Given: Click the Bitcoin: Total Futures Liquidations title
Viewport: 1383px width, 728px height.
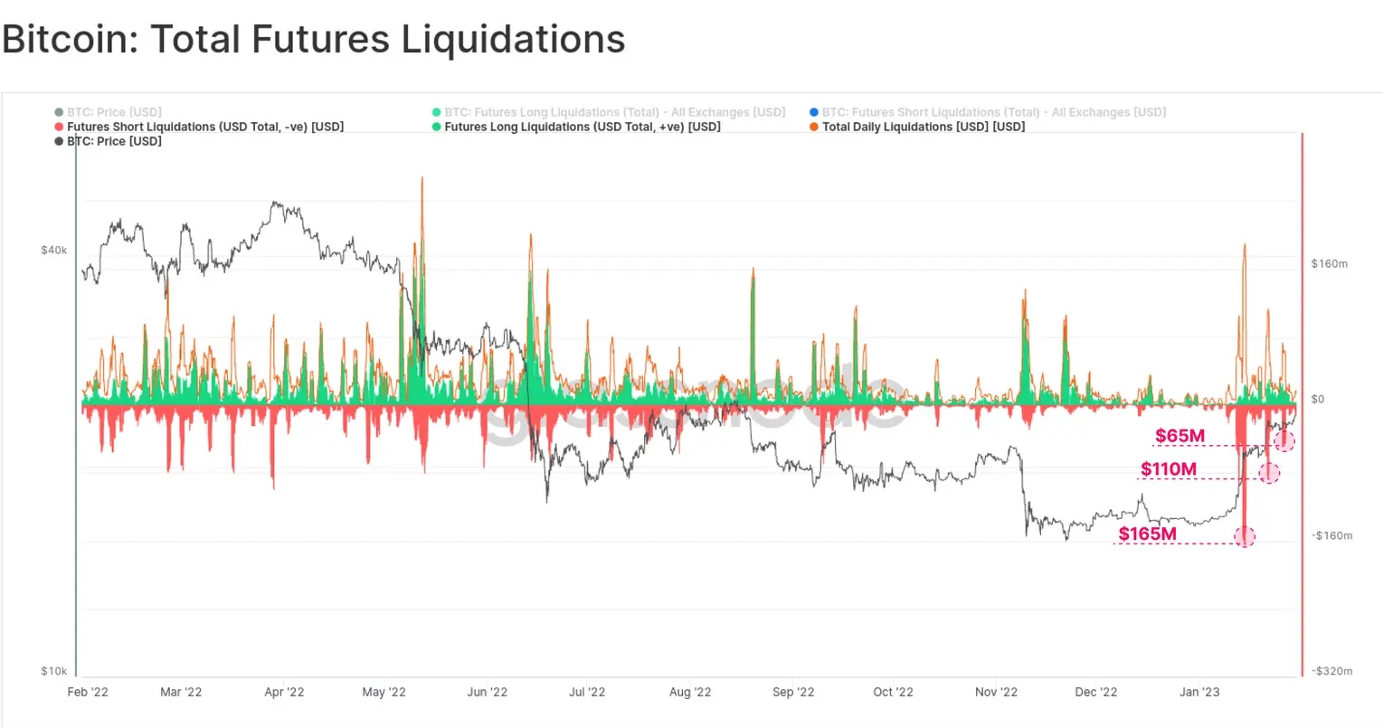Looking at the screenshot, I should click(x=313, y=40).
